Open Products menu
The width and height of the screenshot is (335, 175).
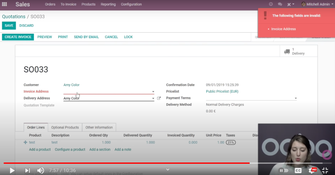[88, 4]
